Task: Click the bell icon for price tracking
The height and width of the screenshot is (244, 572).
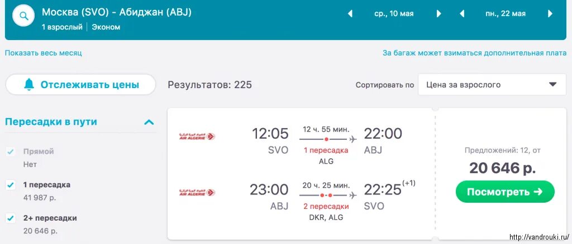Action: (29, 84)
